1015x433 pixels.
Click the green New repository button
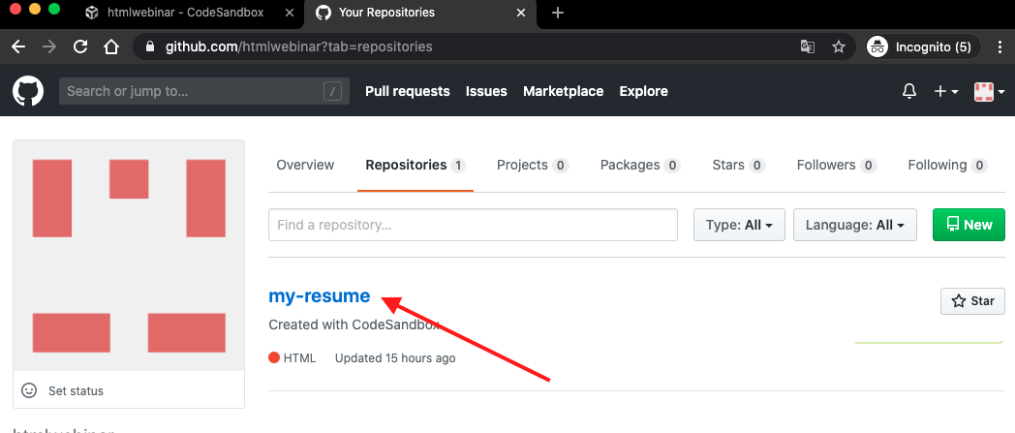coord(969,225)
